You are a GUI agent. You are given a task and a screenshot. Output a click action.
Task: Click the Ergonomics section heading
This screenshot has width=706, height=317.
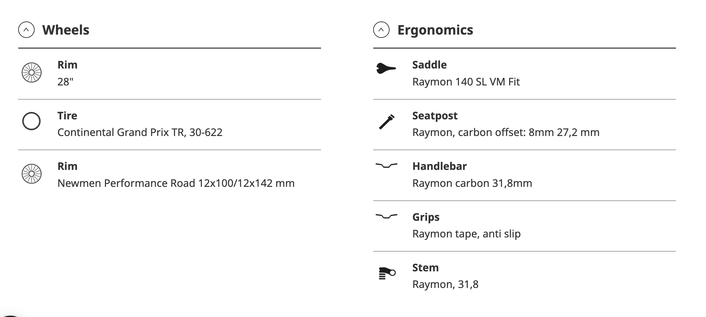[435, 30]
